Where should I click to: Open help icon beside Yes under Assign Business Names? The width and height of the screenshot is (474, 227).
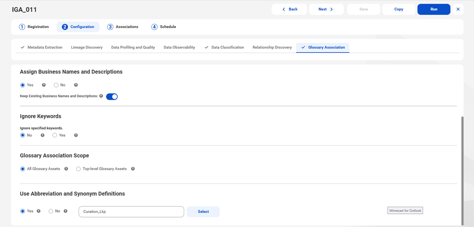coord(44,85)
